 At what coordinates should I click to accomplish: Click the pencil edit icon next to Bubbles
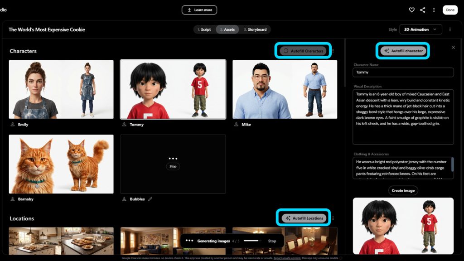point(150,199)
